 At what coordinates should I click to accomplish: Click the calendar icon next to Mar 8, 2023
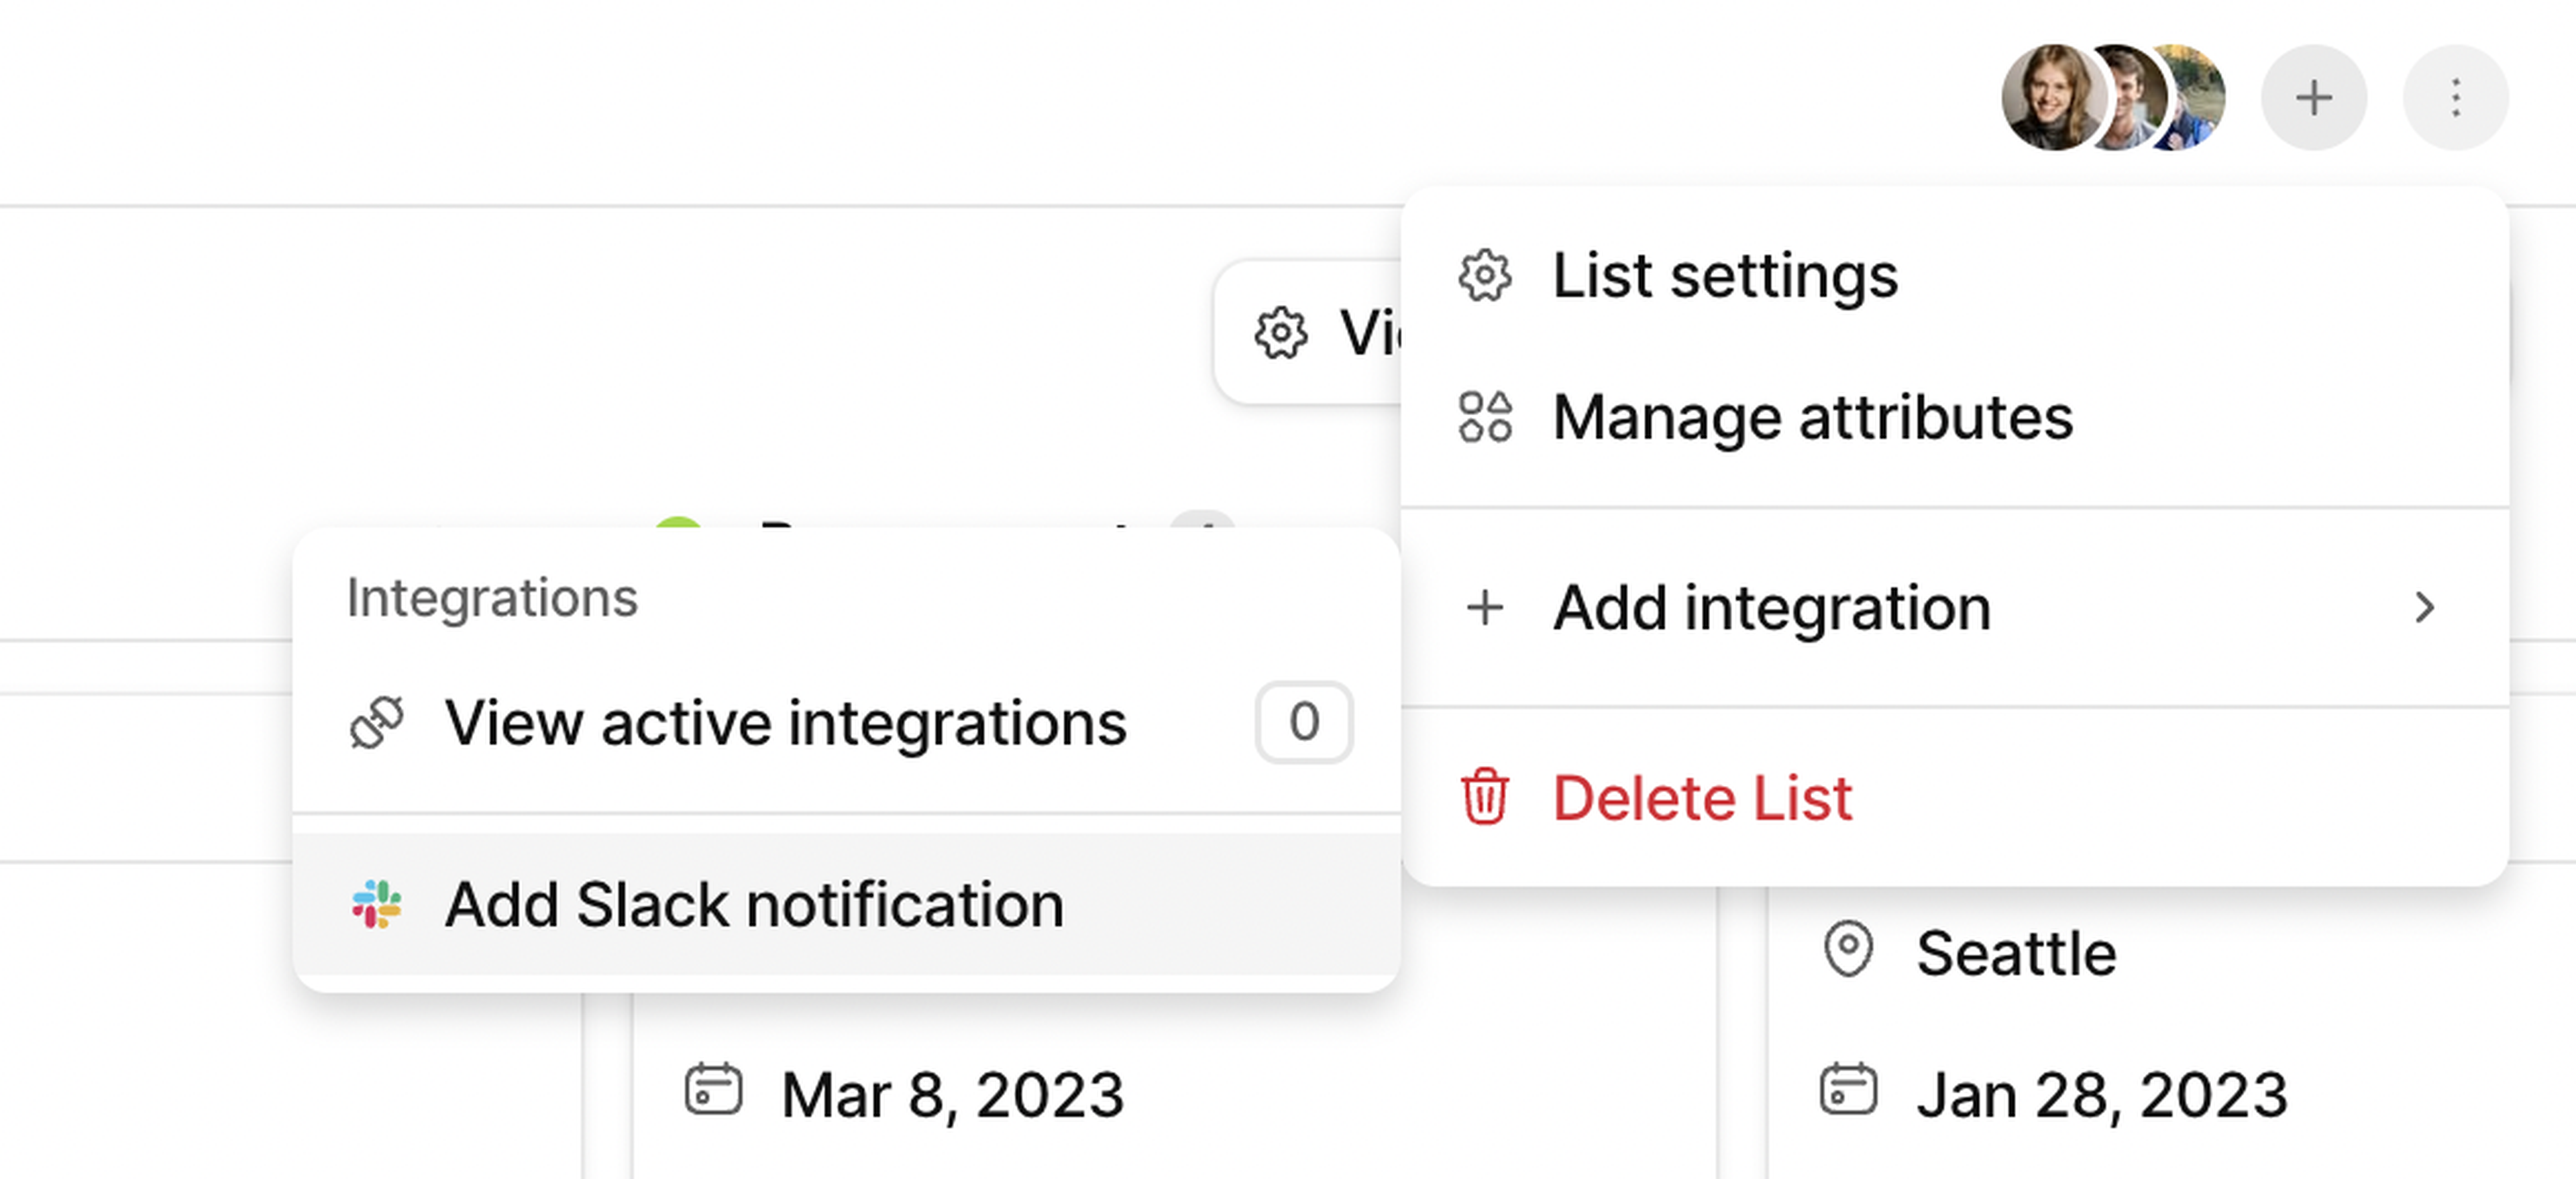coord(713,1091)
